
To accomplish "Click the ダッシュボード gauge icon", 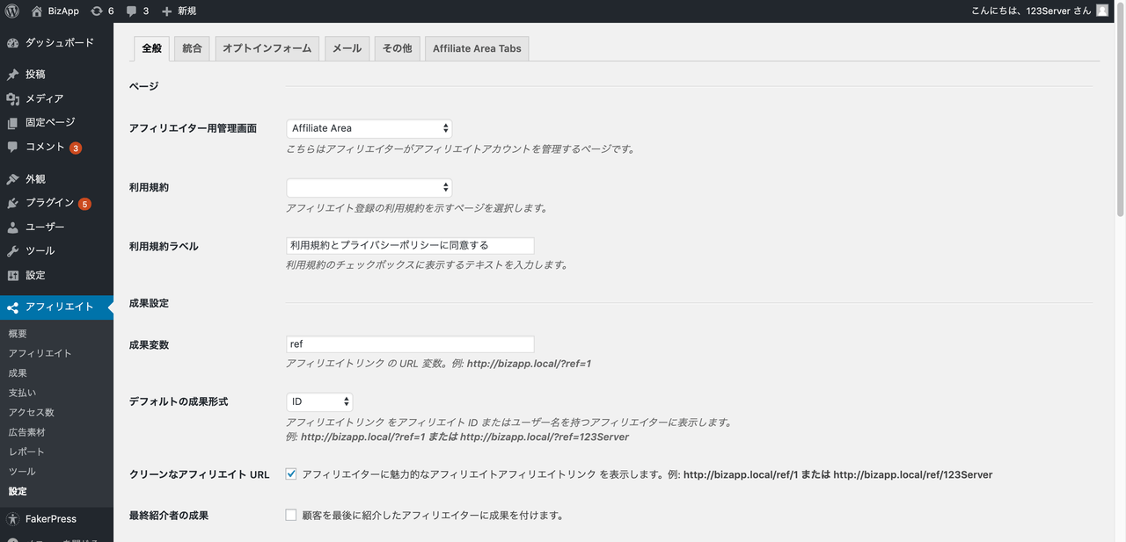I will 12,42.
